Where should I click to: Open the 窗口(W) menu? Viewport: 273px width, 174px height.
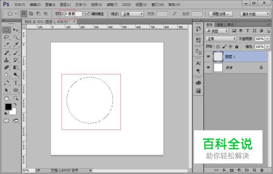pyautogui.click(x=157, y=5)
